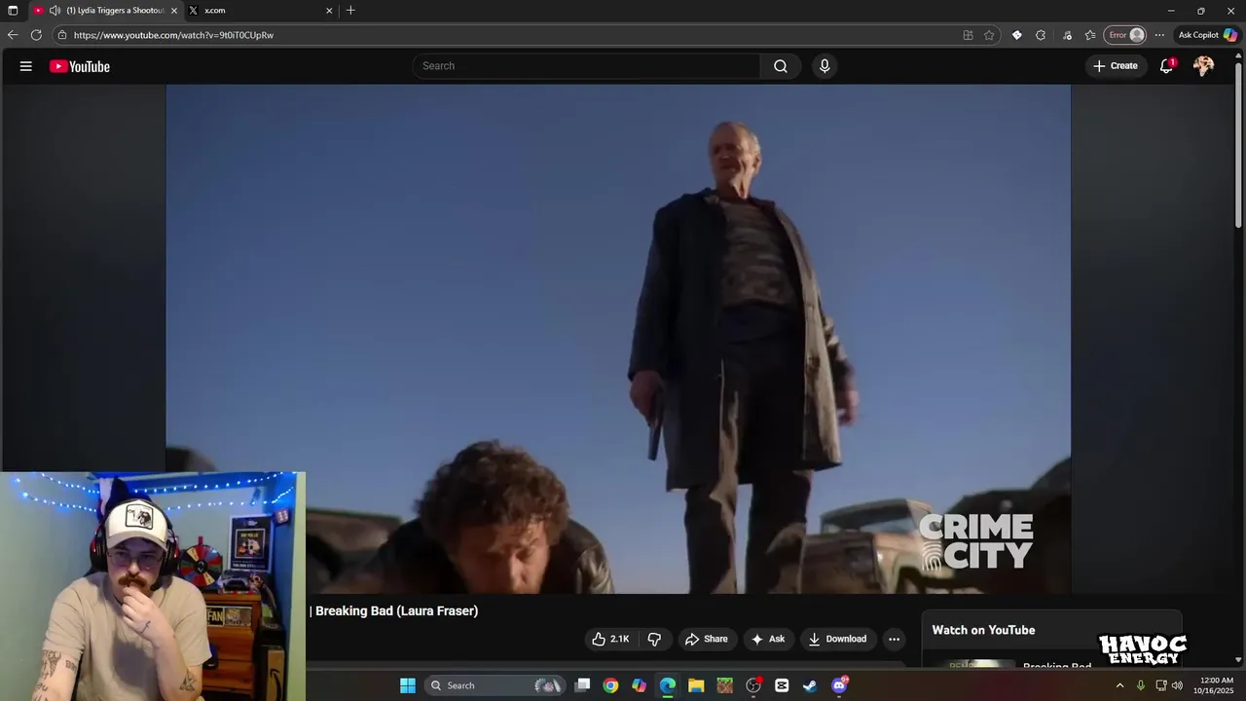Open CapCut from taskbar
This screenshot has width=1246, height=701.
pyautogui.click(x=782, y=685)
